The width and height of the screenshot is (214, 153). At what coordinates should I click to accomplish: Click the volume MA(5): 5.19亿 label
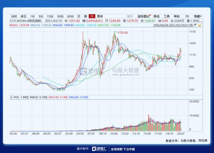(x=39, y=97)
